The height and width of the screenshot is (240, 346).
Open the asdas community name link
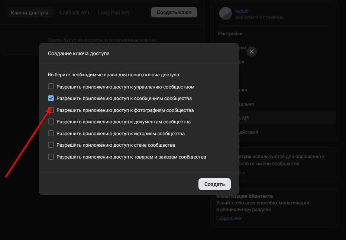(x=242, y=11)
